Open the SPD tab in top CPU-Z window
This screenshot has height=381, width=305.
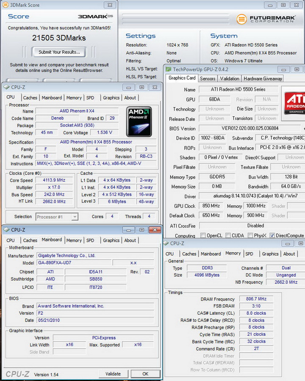pos(90,98)
